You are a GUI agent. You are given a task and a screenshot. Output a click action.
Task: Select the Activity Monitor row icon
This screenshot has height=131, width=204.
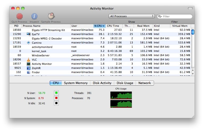(28, 64)
